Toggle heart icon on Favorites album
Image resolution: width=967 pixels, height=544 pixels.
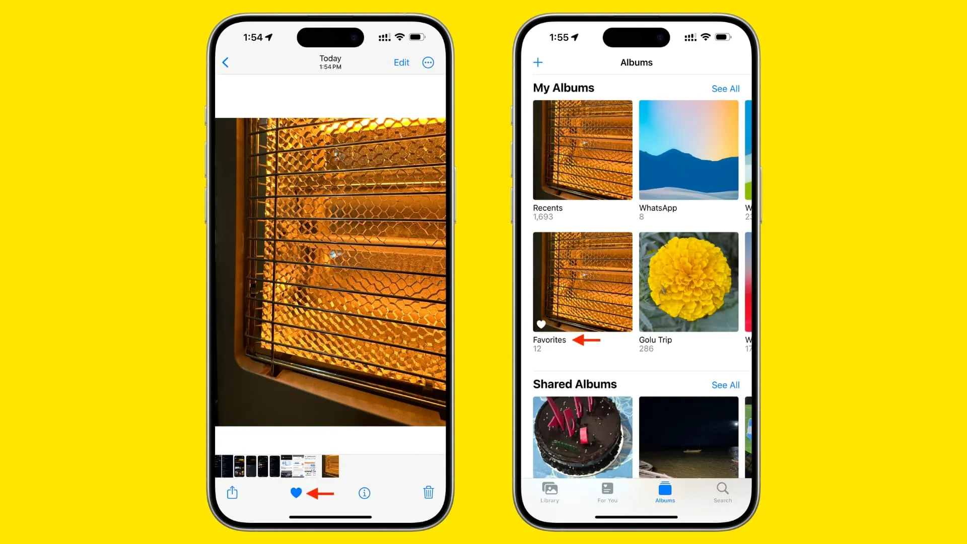click(x=541, y=324)
